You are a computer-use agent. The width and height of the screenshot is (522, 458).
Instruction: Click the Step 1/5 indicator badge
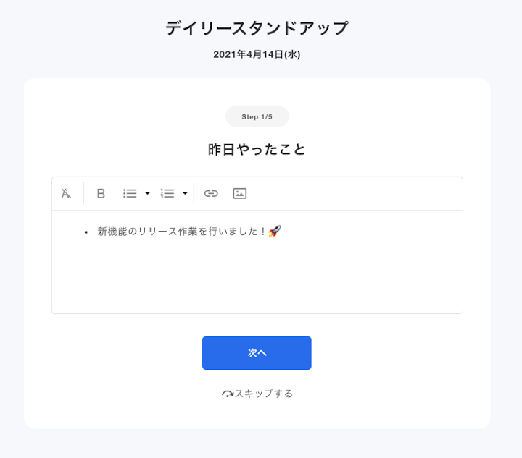[257, 116]
